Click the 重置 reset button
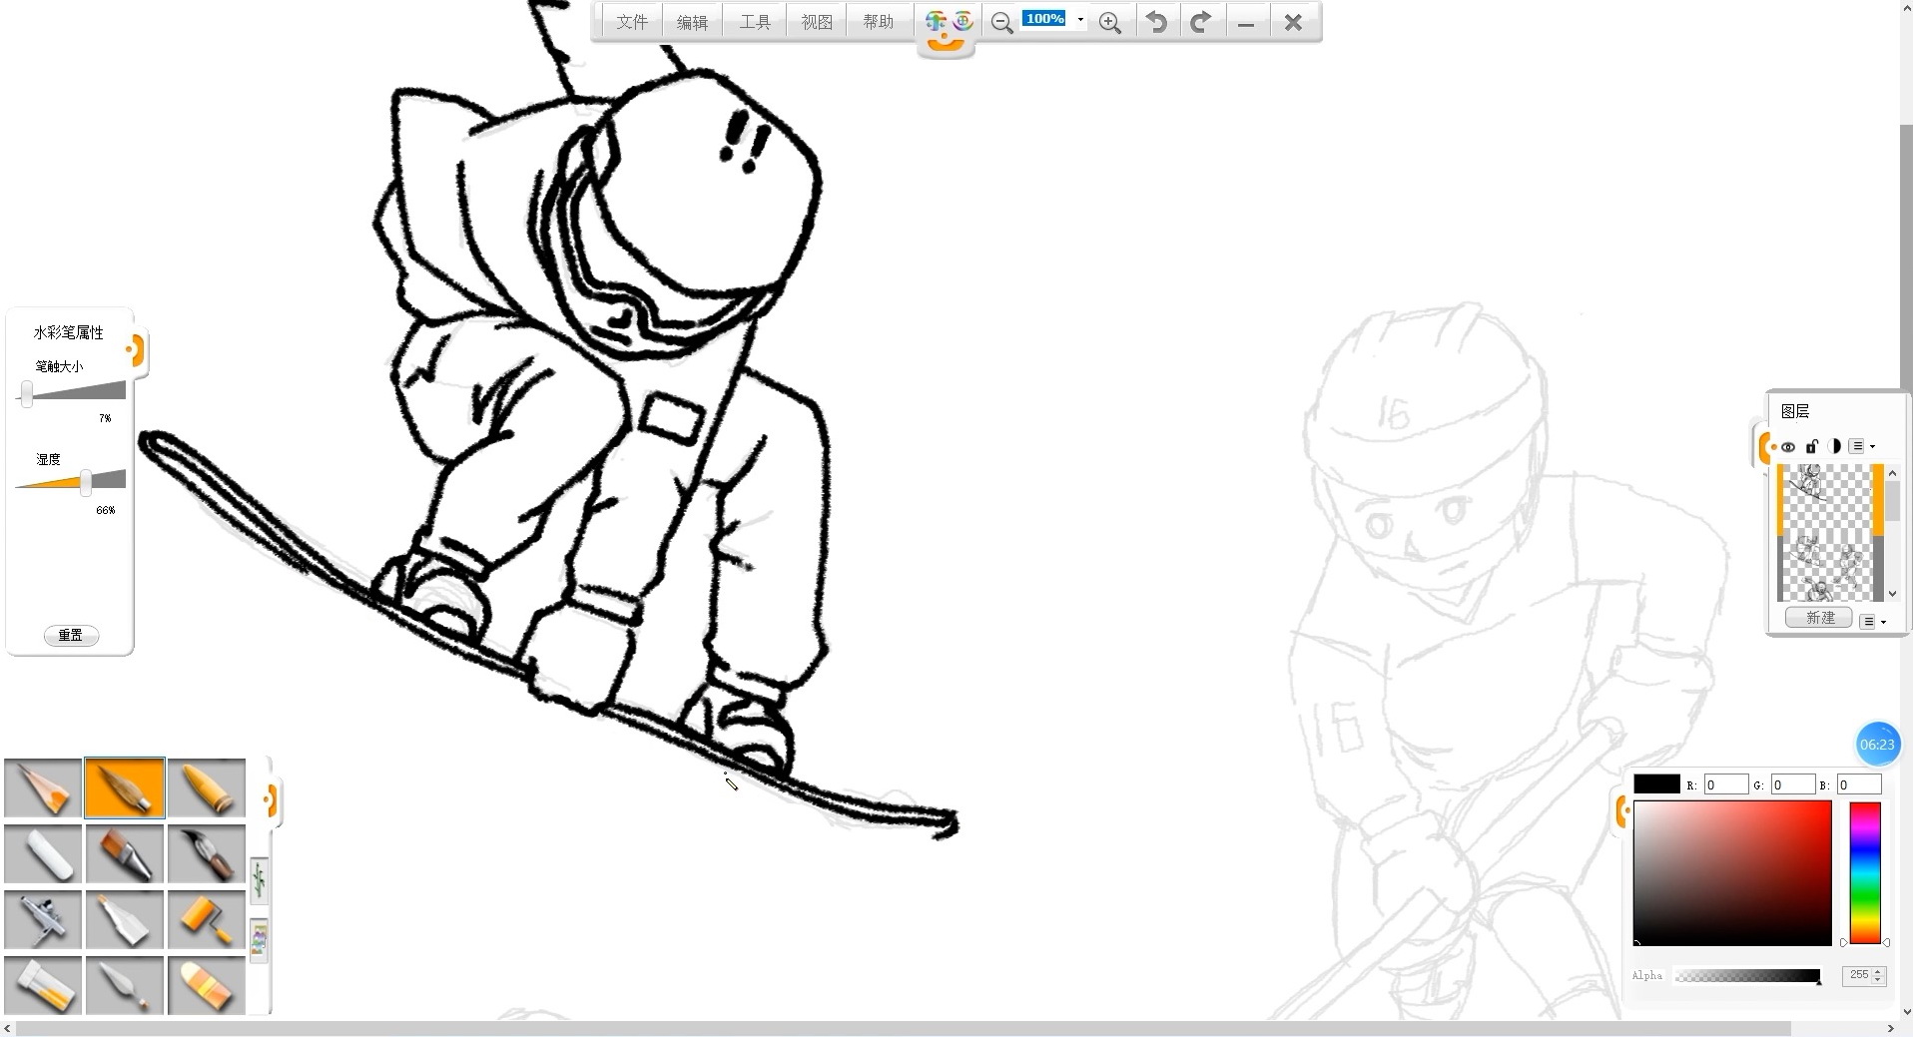The image size is (1913, 1037). pyautogui.click(x=71, y=636)
